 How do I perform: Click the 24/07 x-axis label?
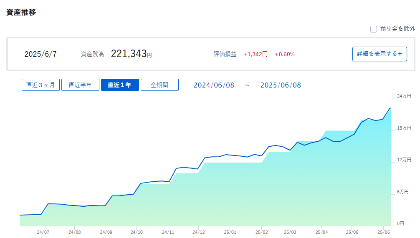[x=43, y=232]
